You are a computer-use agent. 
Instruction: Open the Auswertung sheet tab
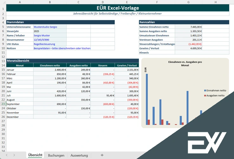point(79,155)
